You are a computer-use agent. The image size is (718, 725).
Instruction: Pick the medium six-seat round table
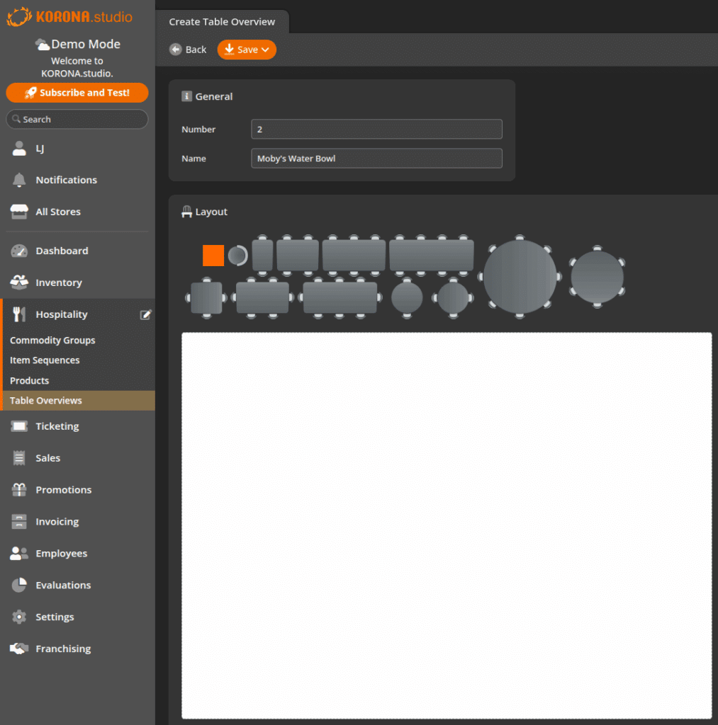pyautogui.click(x=597, y=277)
